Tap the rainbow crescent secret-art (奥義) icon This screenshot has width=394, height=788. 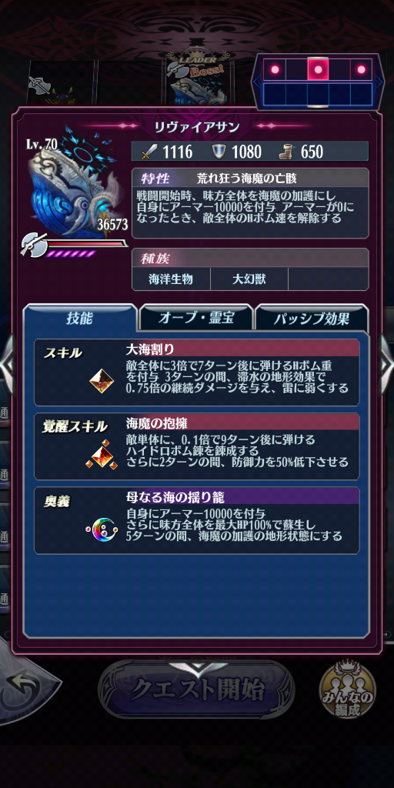tap(102, 528)
